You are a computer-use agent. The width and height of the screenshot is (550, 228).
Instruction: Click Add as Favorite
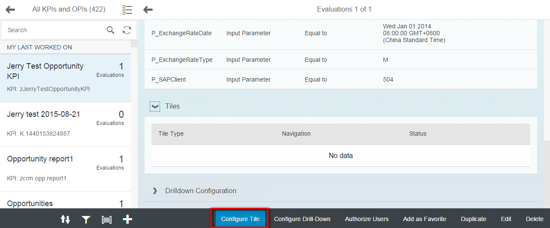click(x=425, y=219)
